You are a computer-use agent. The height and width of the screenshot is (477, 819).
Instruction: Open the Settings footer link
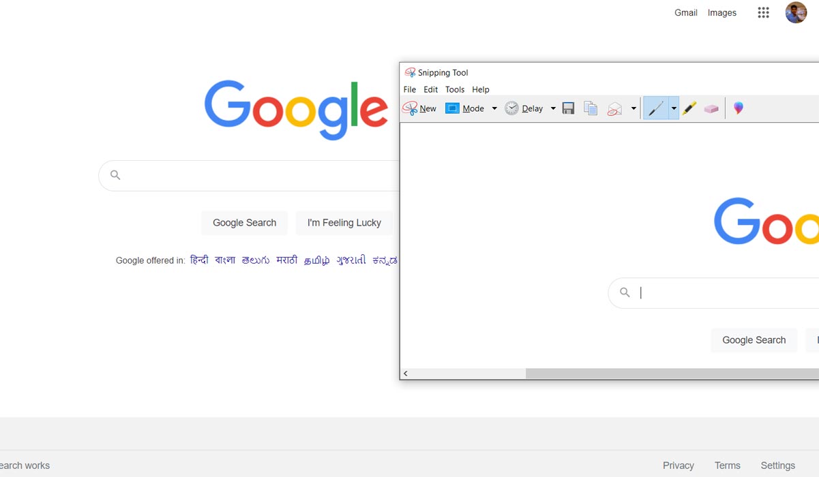pyautogui.click(x=778, y=465)
